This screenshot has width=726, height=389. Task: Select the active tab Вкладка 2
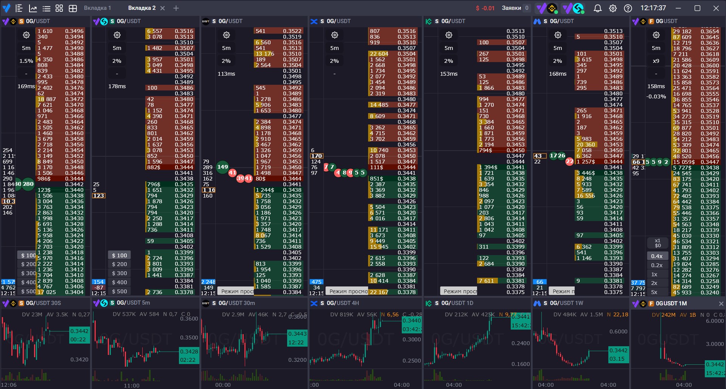click(x=142, y=8)
